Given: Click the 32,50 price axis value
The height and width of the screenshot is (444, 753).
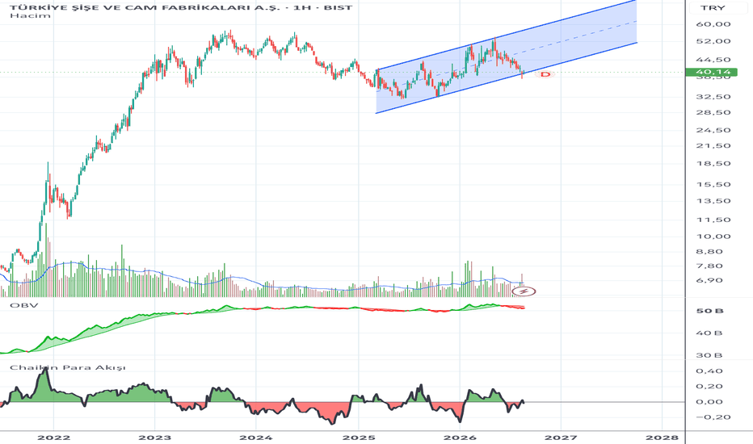Looking at the screenshot, I should click(x=713, y=97).
